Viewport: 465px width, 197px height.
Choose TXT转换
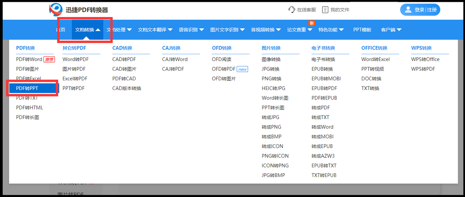370,88
